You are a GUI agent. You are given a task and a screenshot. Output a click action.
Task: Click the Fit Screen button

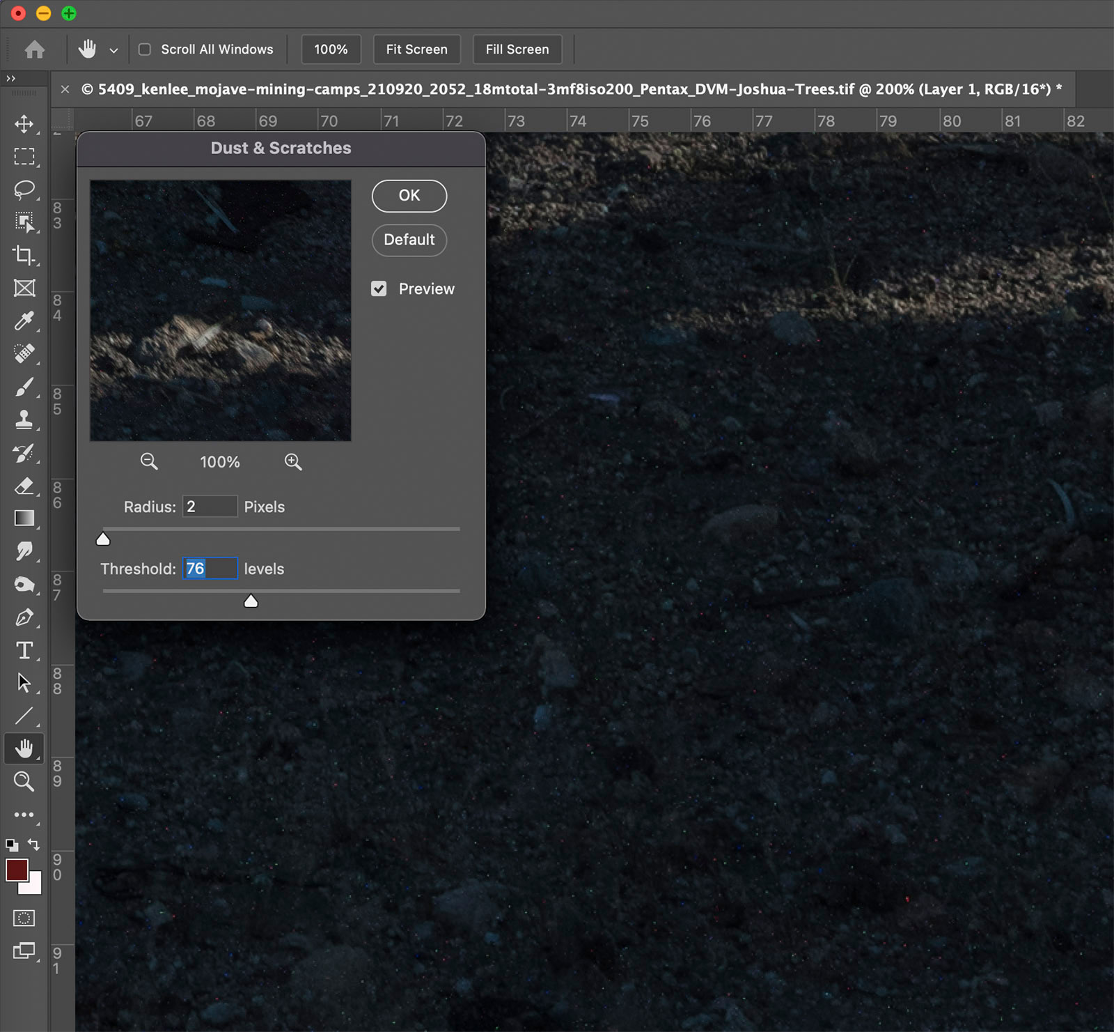pos(416,49)
